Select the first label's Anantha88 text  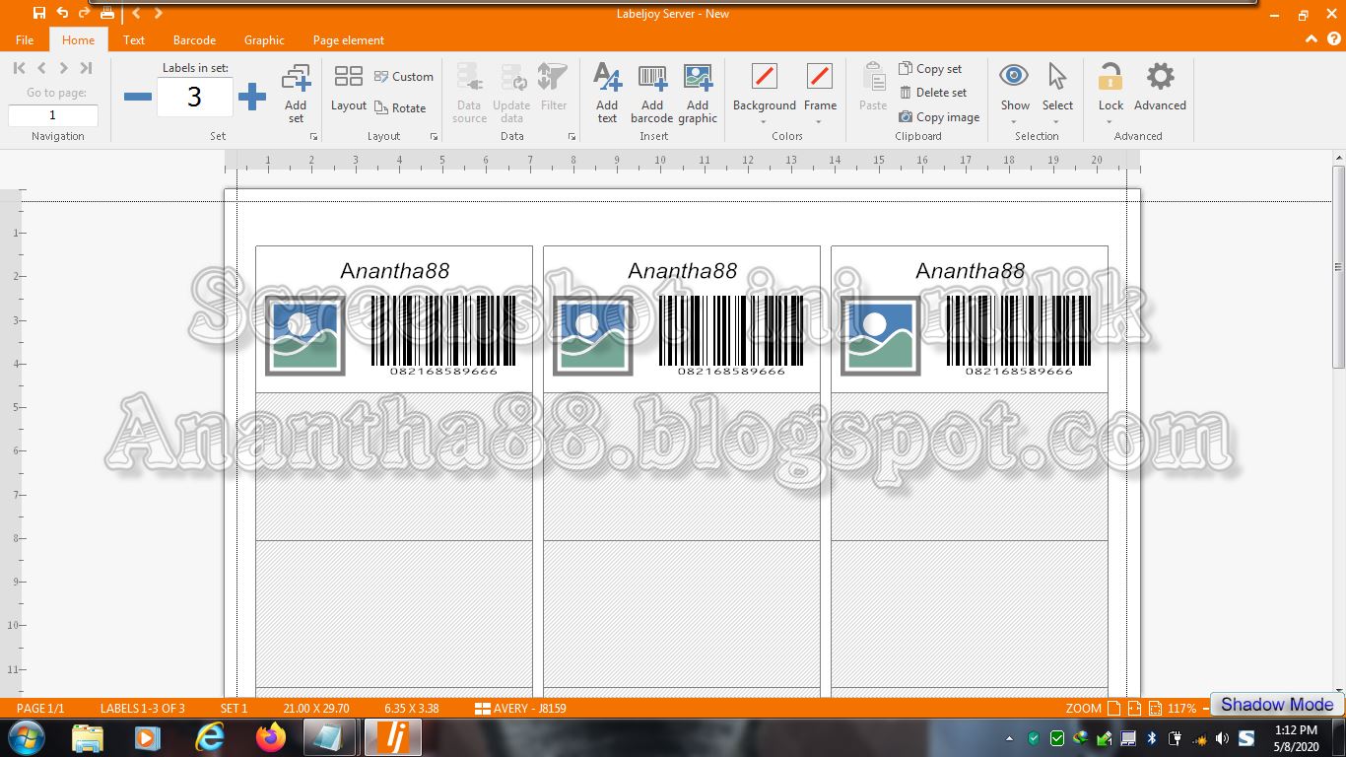click(394, 270)
